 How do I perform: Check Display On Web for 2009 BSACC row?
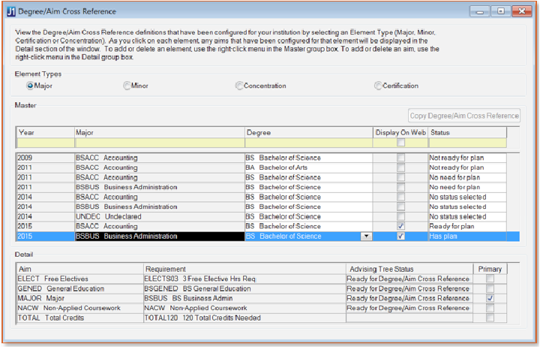pos(400,158)
